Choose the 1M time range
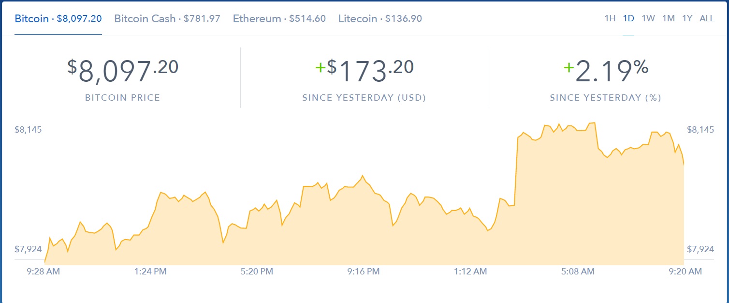729x303 pixels. 668,19
